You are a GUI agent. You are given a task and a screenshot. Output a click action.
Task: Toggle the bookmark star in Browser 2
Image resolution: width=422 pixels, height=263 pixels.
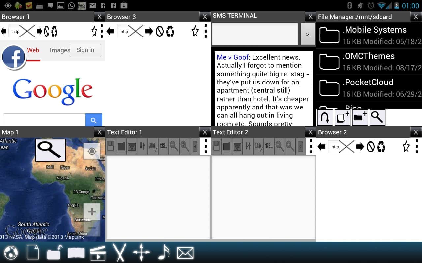coord(406,147)
